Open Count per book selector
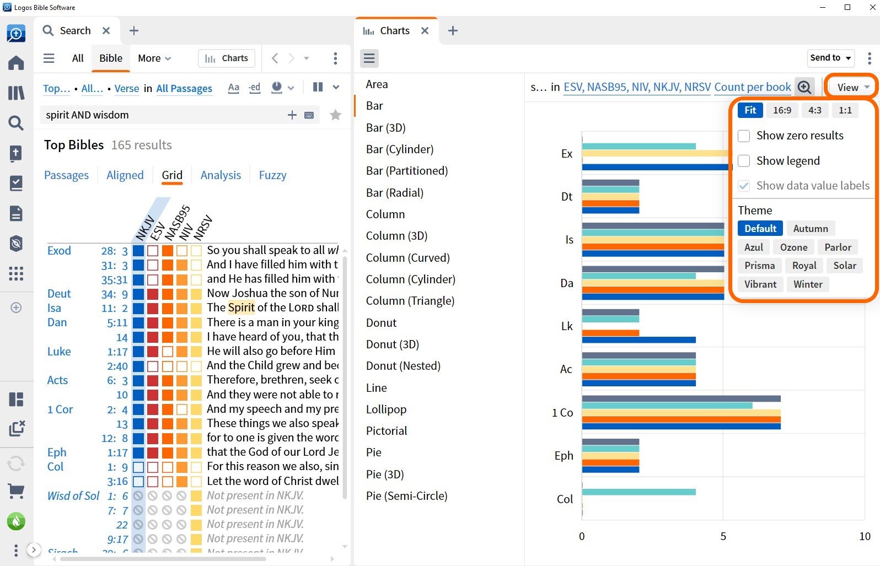 click(752, 87)
